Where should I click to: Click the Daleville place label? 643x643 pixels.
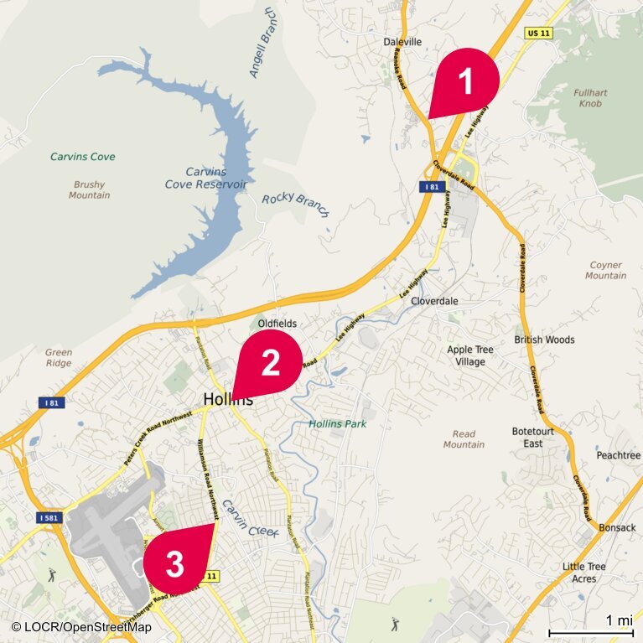(402, 42)
